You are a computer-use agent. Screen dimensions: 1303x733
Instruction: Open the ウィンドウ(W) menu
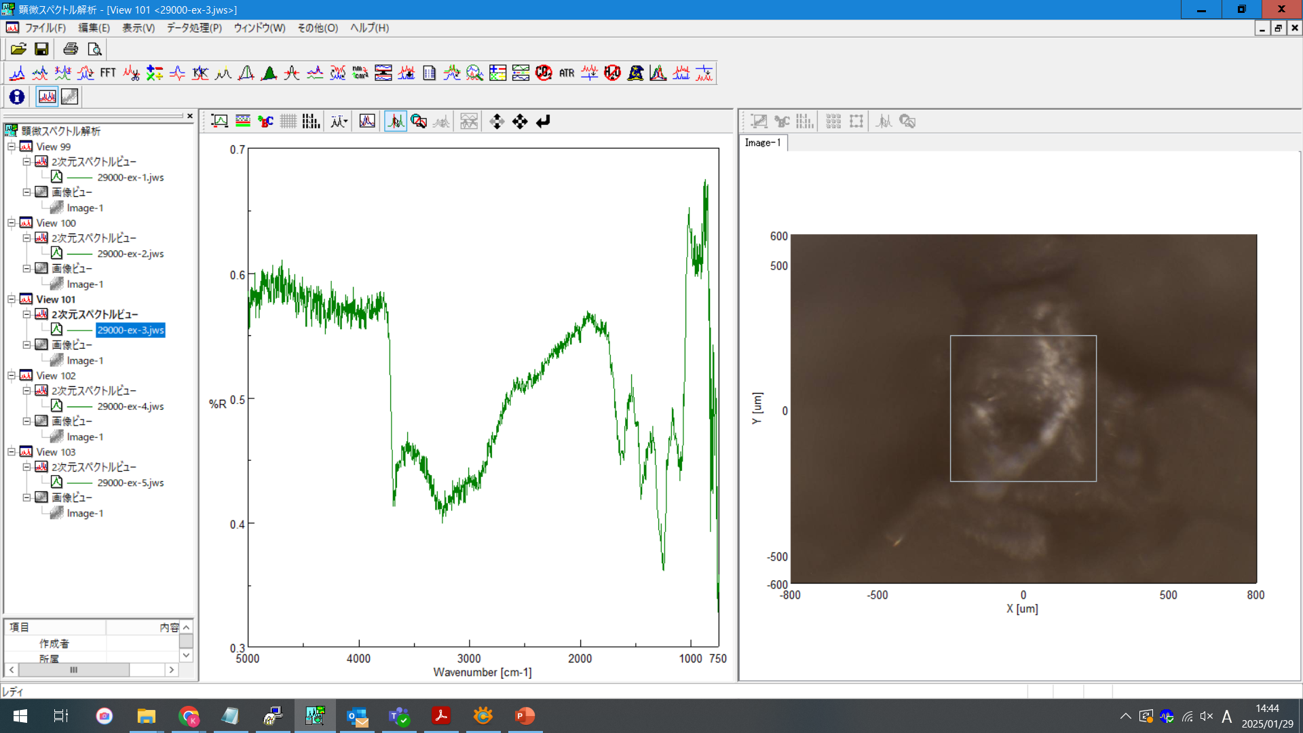coord(259,28)
